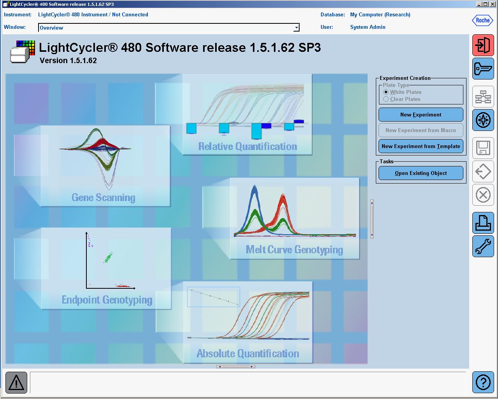Viewport: 498px width, 399px height.
Task: Click the printer Report icon
Action: point(483,223)
